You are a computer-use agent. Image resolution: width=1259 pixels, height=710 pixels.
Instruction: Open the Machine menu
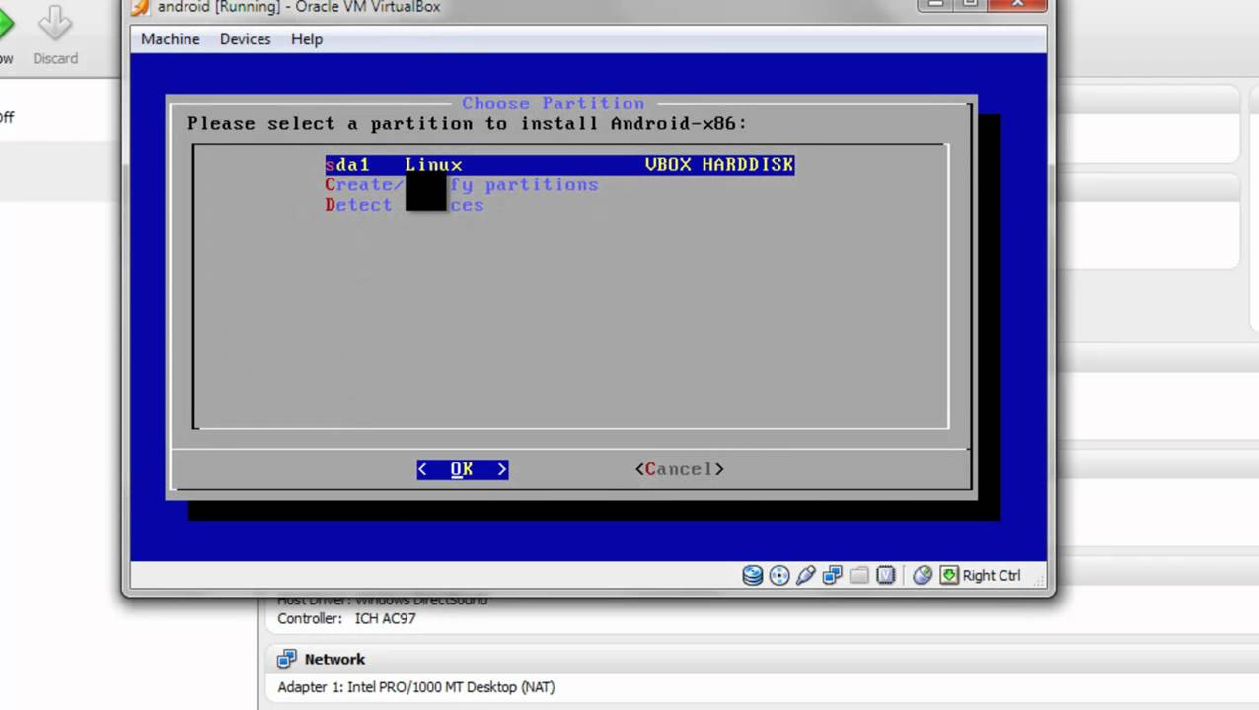(171, 39)
